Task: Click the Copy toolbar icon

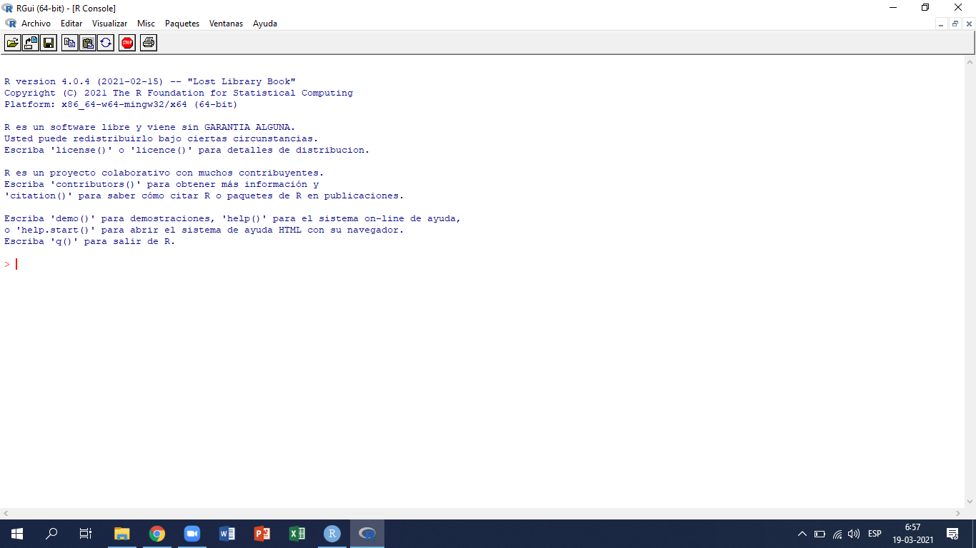Action: coord(69,43)
